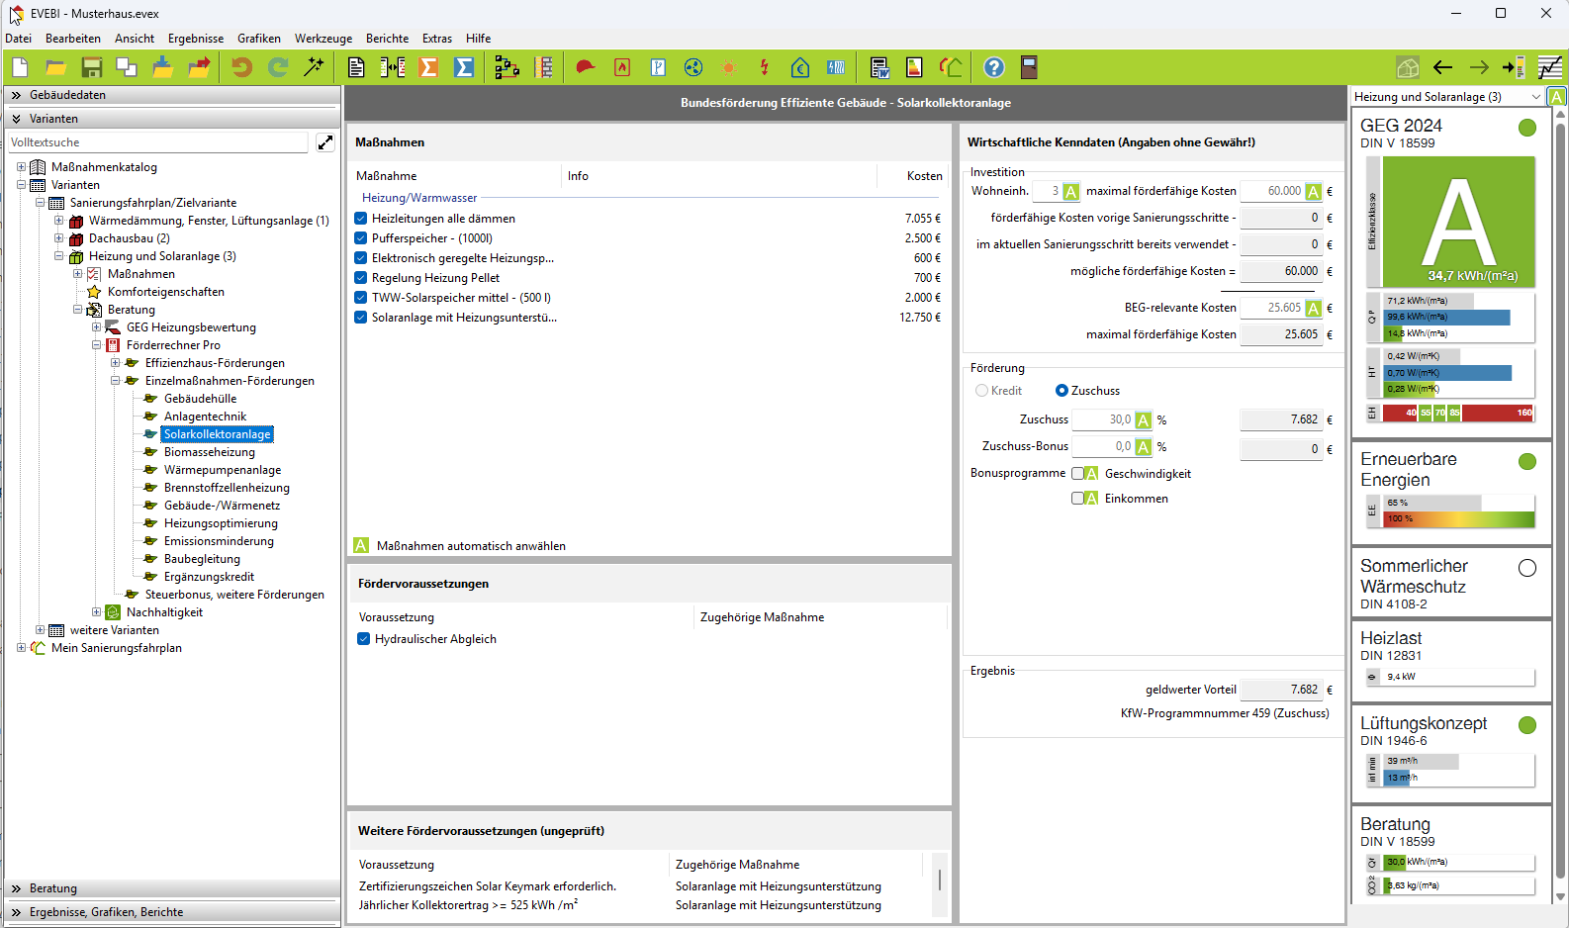
Task: Click the back arrow navigation icon
Action: [x=1442, y=67]
